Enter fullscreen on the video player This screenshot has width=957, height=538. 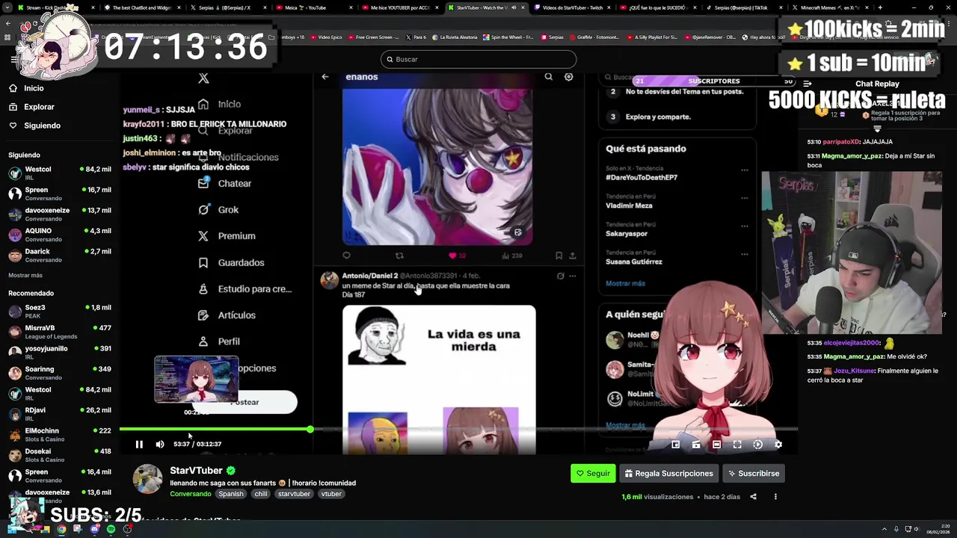[737, 445]
